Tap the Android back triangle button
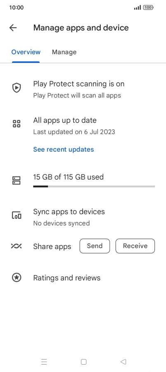The height and width of the screenshot is (372, 166). [x=123, y=362]
